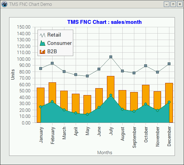
Task: Click the Retail square marker for December
Action: (169, 64)
